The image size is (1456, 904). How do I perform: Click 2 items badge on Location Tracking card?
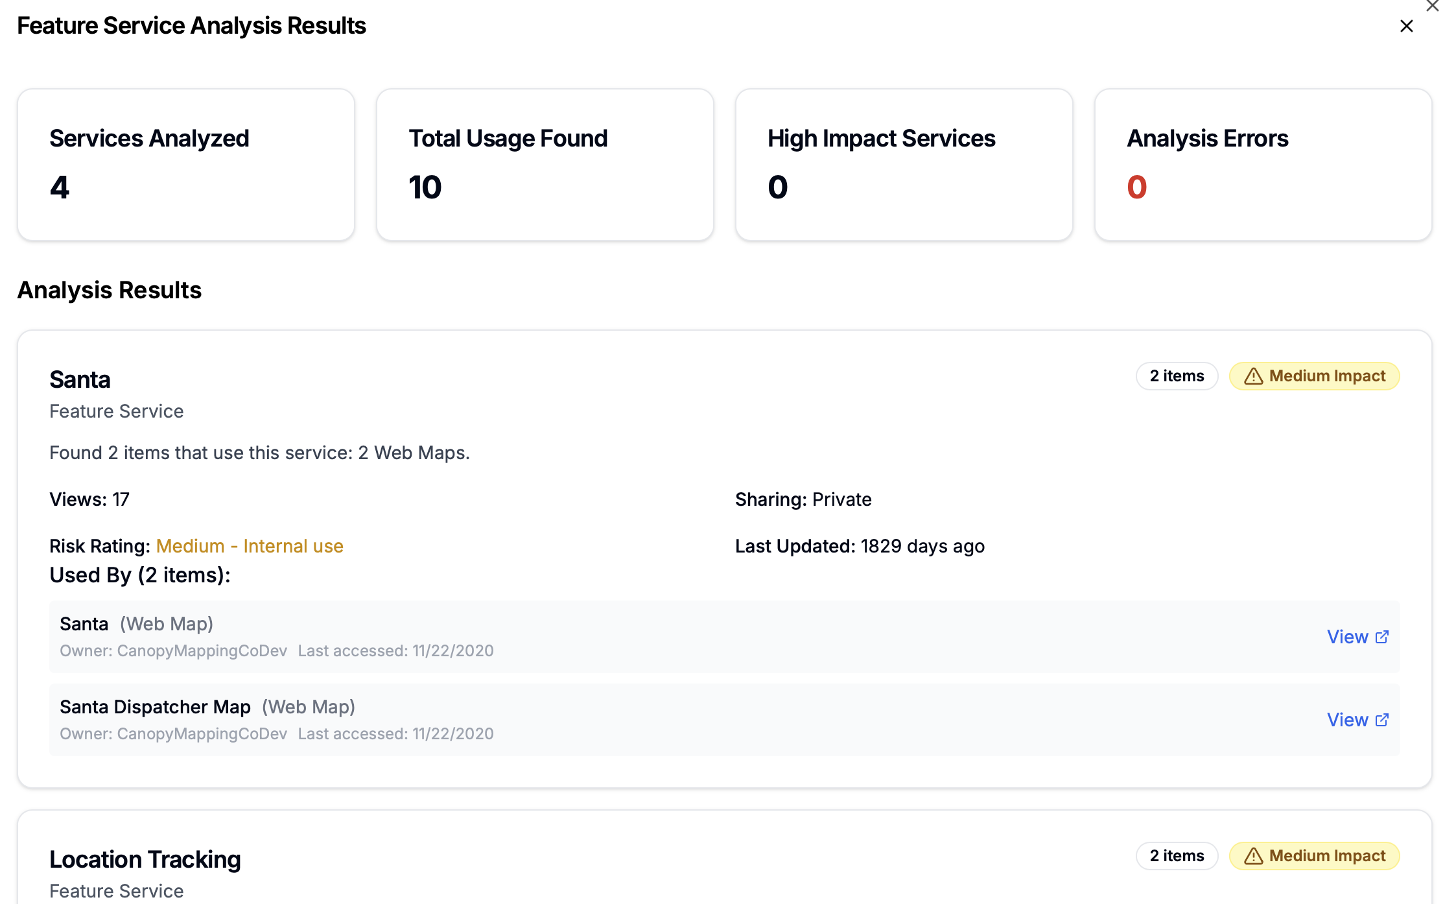click(x=1177, y=856)
